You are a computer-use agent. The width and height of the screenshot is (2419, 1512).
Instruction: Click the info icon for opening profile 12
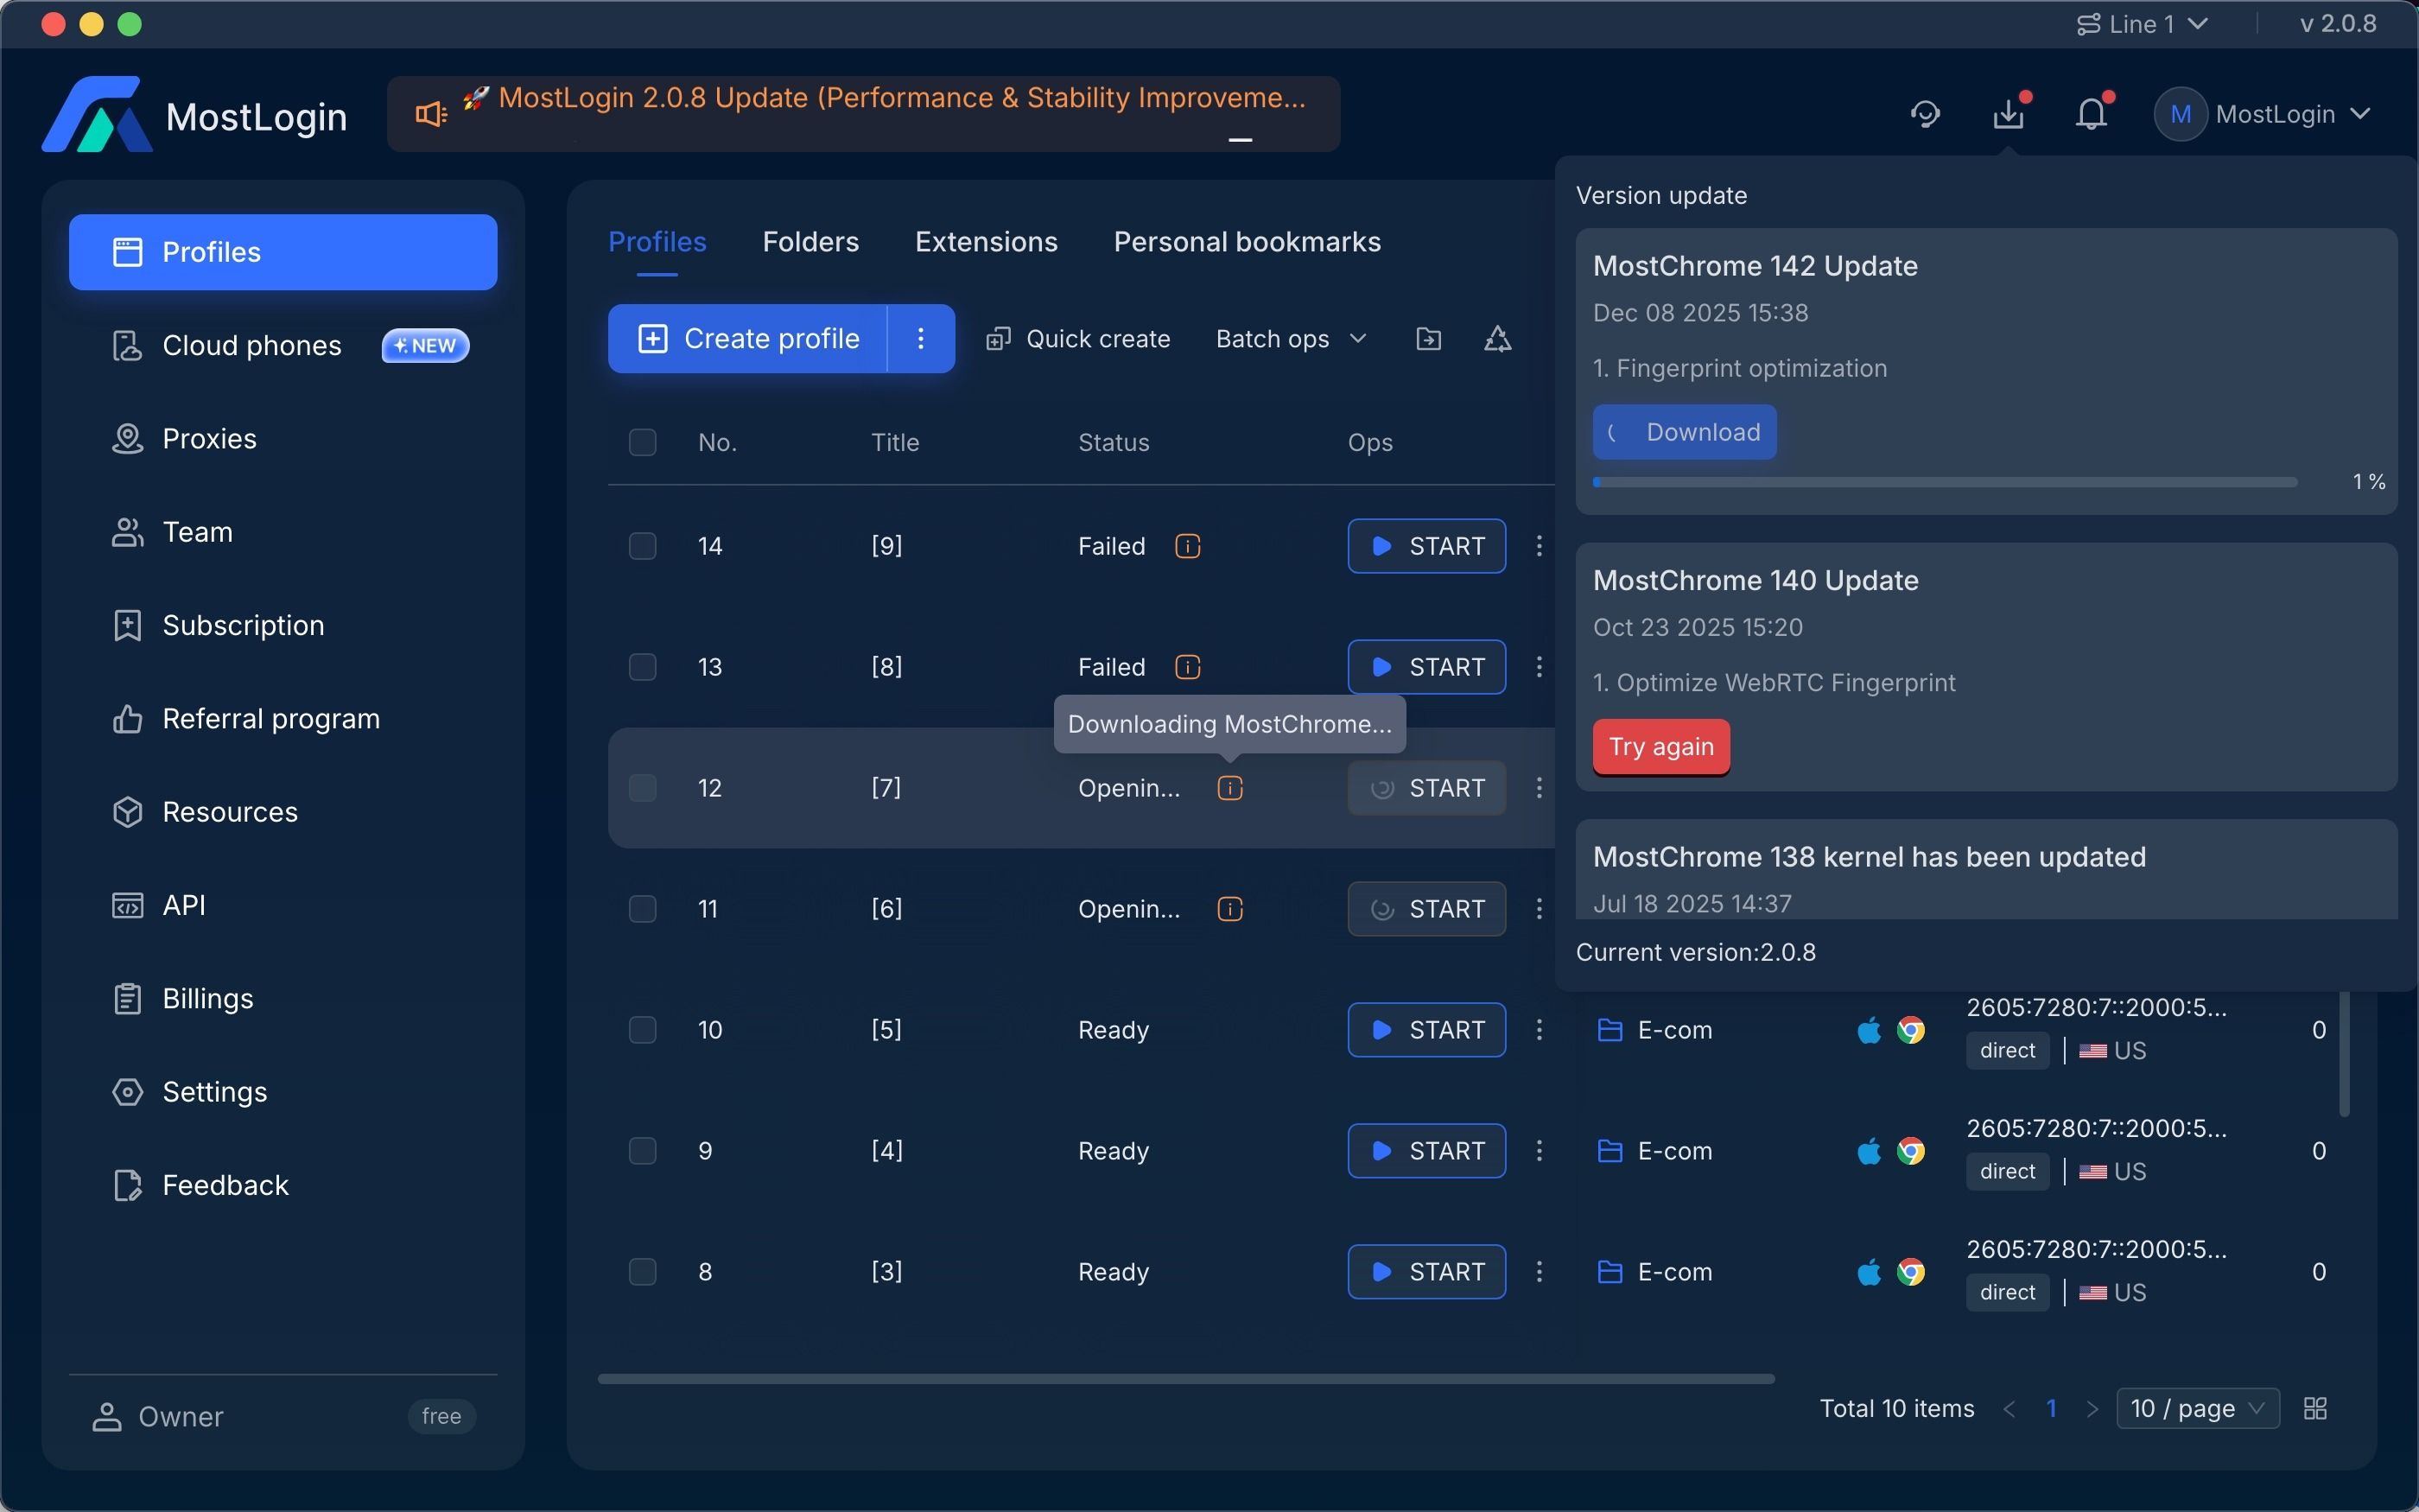1229,788
